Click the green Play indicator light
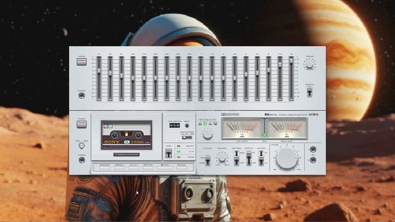Screen dimensions: 395x222 pos(178,152)
